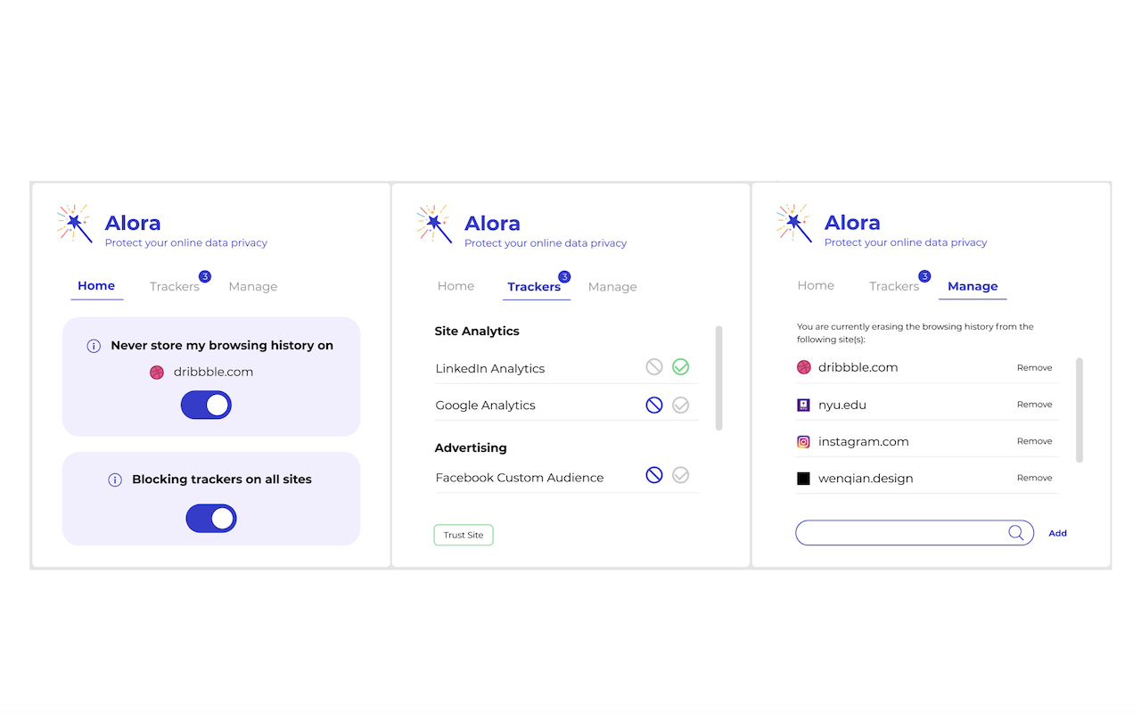Switch to Home tab in Manage panel
1141x713 pixels.
(816, 286)
